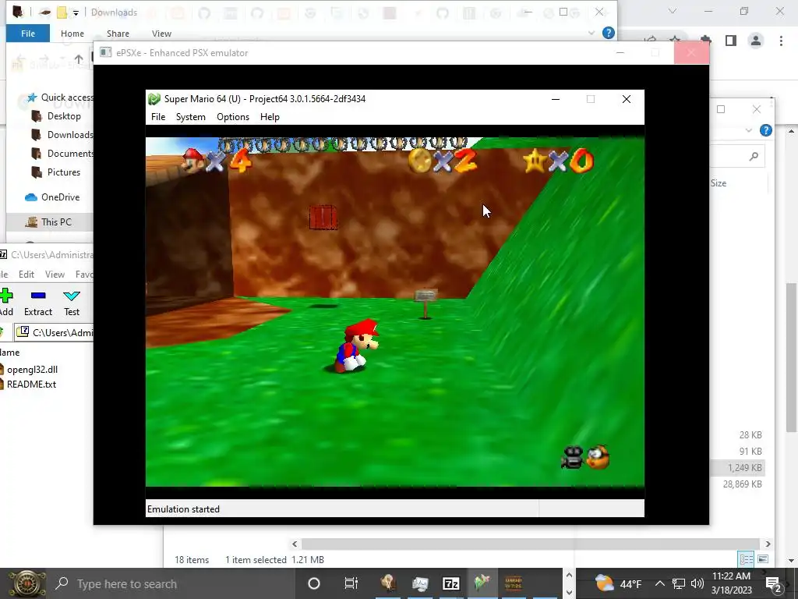The width and height of the screenshot is (798, 599).
Task: Click Chrome profile avatar icon
Action: tap(756, 41)
